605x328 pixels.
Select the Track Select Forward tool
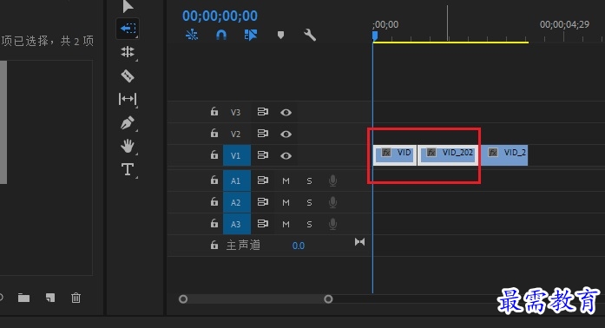click(128, 29)
